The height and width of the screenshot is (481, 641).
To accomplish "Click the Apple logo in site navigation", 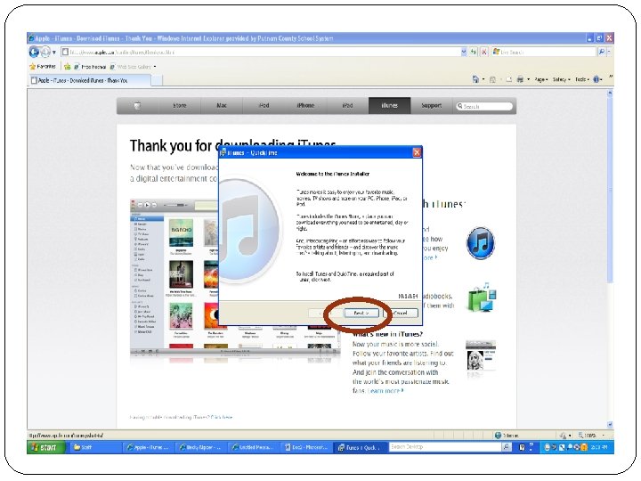I will [x=138, y=105].
